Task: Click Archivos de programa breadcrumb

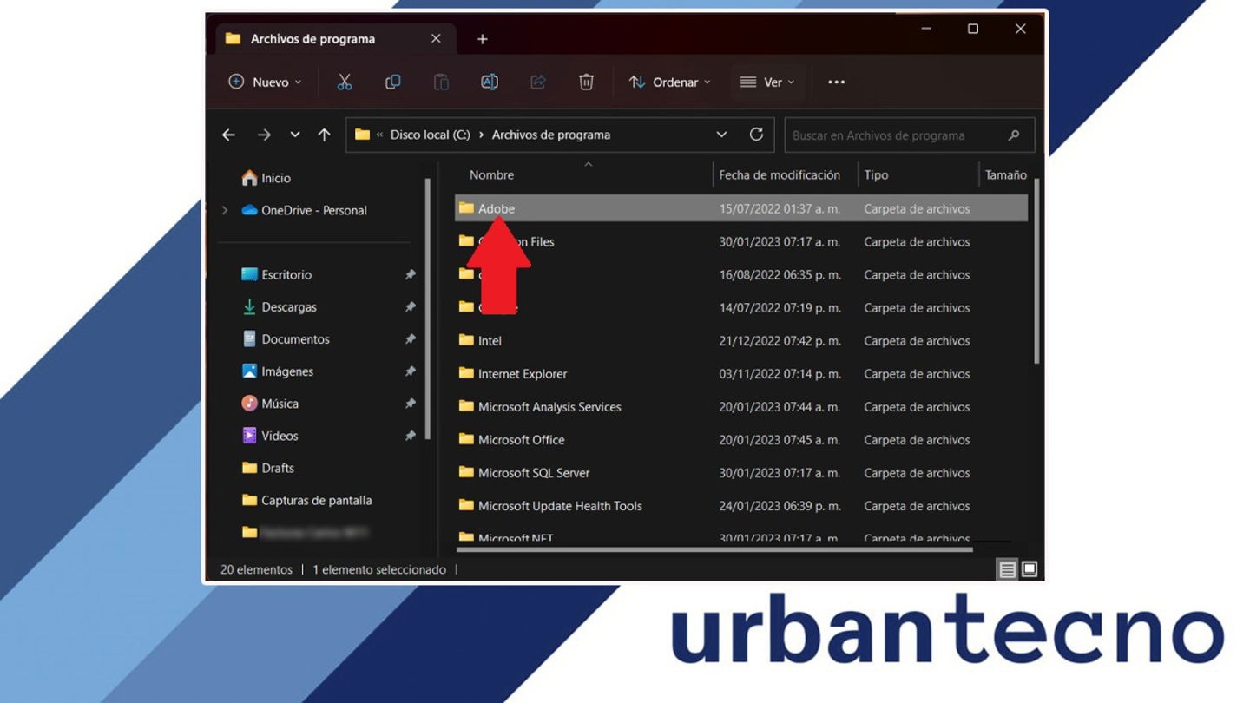Action: point(551,135)
